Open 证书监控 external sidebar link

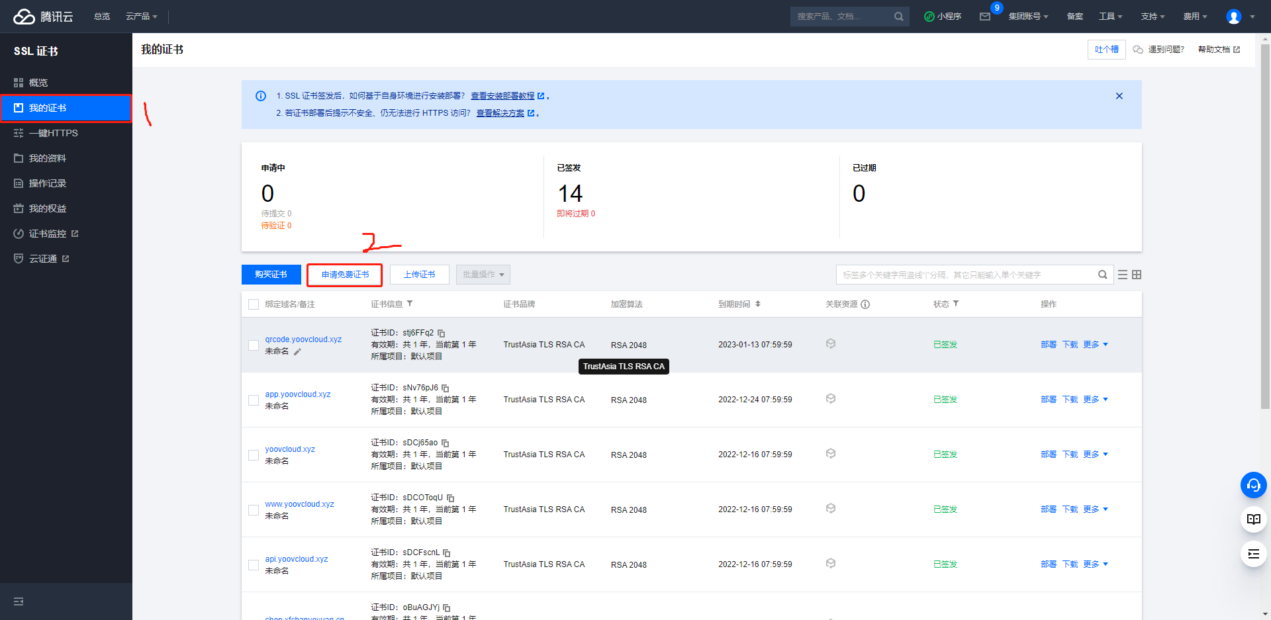tap(66, 234)
